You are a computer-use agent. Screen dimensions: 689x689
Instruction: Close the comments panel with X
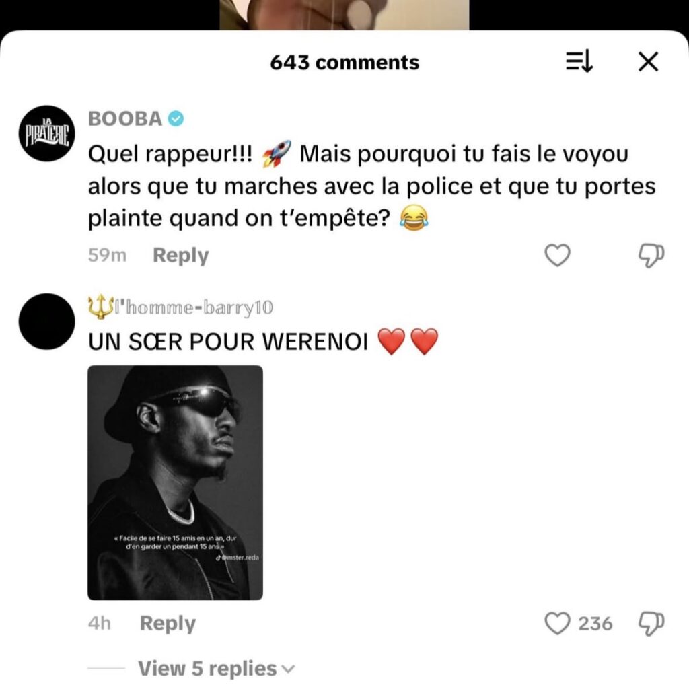coord(648,61)
